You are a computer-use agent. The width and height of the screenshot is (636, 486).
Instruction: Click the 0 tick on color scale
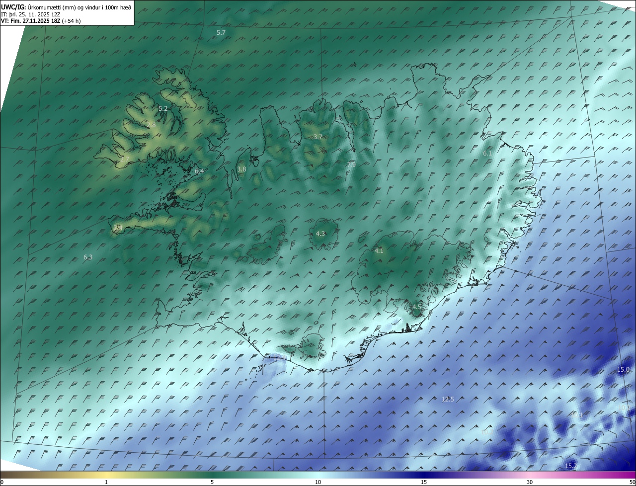(x=1, y=482)
